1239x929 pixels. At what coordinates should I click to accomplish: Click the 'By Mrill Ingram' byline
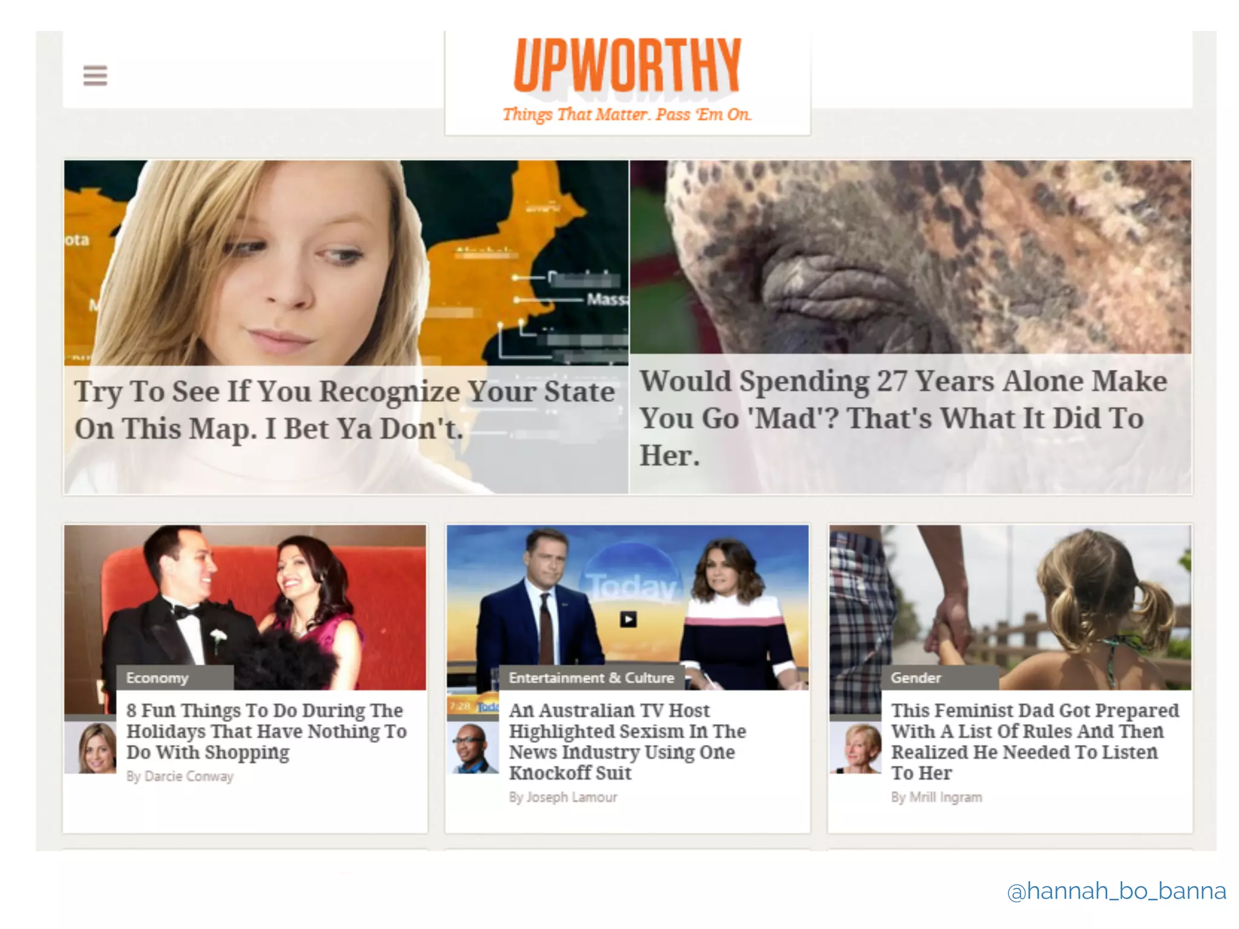click(x=936, y=797)
